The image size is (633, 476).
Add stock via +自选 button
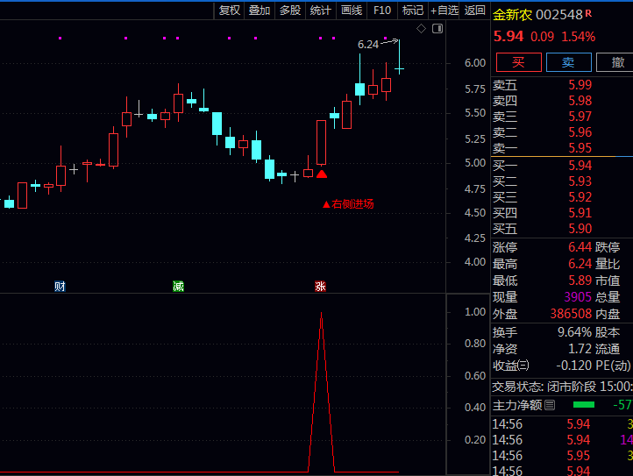445,11
